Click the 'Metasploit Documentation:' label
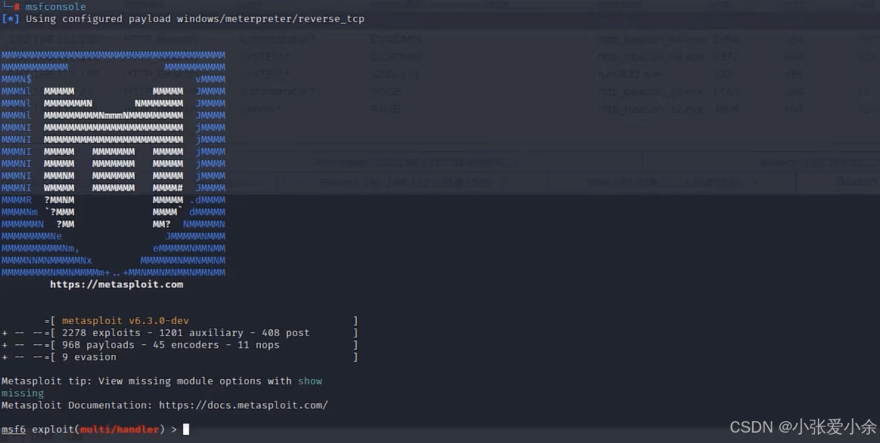This screenshot has height=443, width=880. coord(77,405)
